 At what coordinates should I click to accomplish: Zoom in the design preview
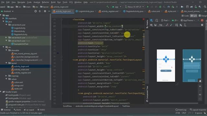(200, 86)
